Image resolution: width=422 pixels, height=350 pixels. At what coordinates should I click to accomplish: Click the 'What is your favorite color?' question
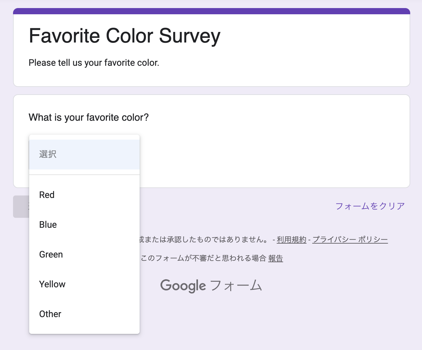point(89,117)
